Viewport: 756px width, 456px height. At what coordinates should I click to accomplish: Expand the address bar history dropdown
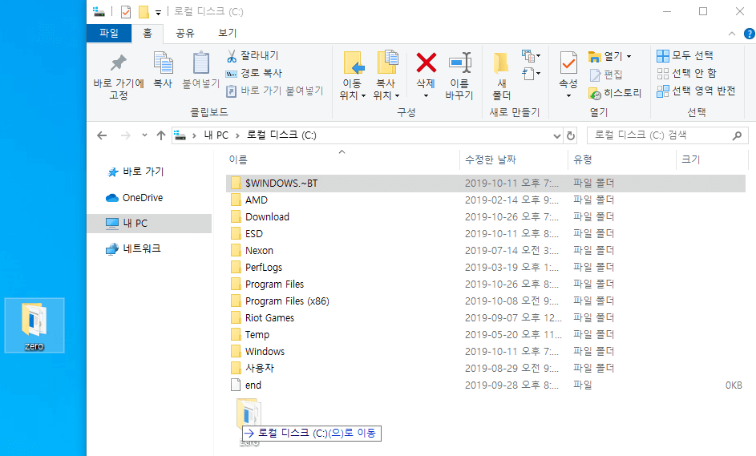click(x=557, y=136)
